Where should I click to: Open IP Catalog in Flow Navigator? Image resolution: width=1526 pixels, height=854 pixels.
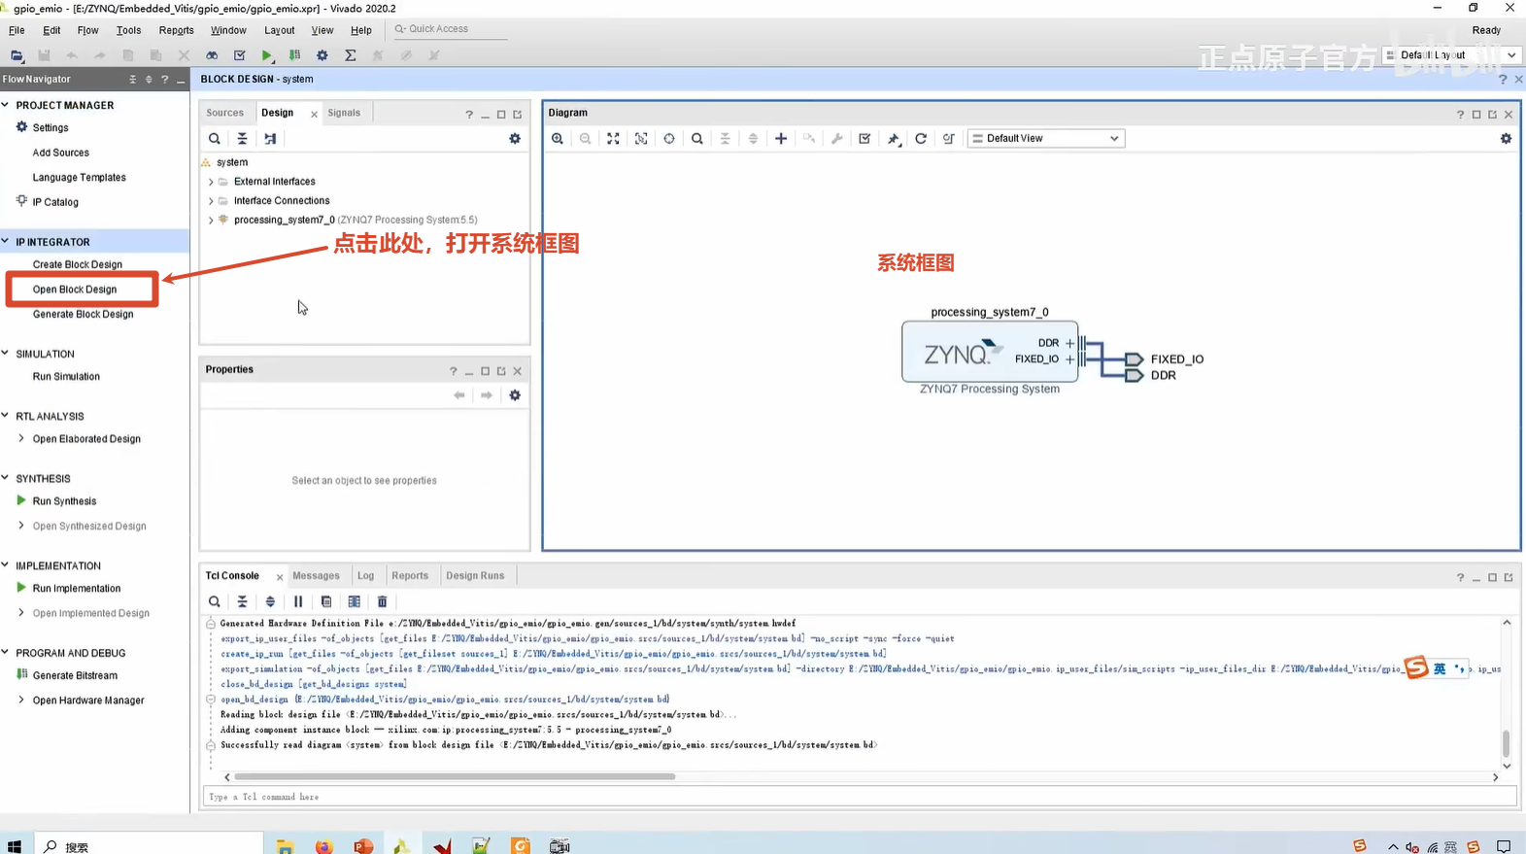click(55, 202)
